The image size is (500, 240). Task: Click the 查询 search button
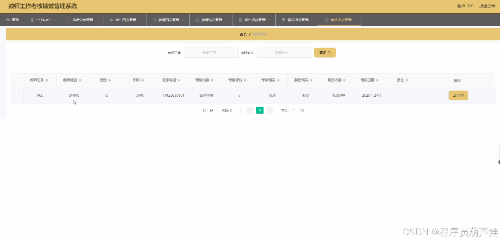click(x=325, y=52)
